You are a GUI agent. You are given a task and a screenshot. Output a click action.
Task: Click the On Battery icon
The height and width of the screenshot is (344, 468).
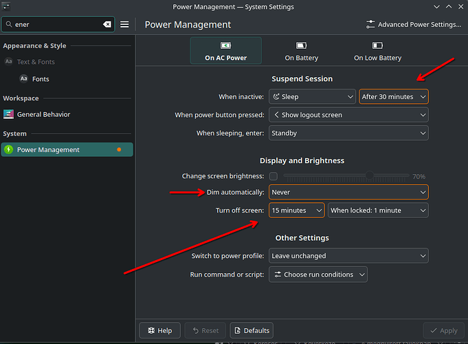(301, 45)
